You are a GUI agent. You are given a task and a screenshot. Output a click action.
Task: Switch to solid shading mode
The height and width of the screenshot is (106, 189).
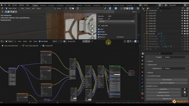coord(127,9)
